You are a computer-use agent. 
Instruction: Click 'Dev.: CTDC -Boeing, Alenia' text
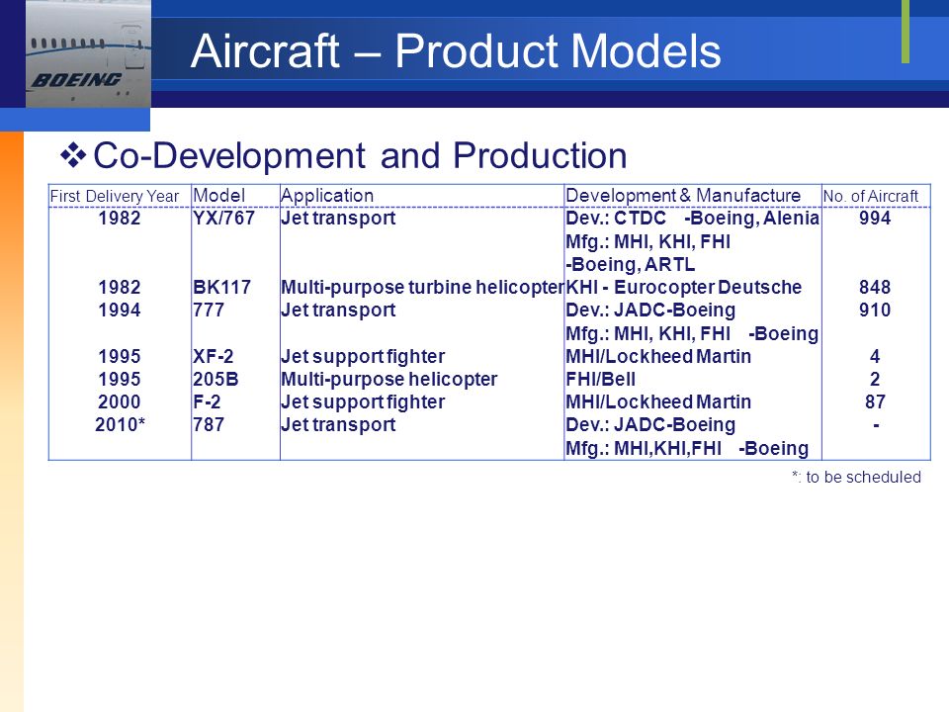692,218
